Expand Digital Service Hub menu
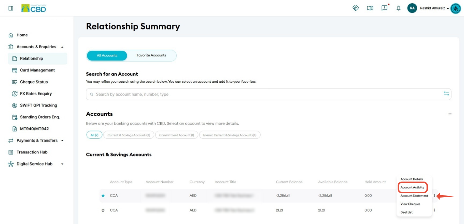Viewport: 464px width, 224px height. click(62, 164)
